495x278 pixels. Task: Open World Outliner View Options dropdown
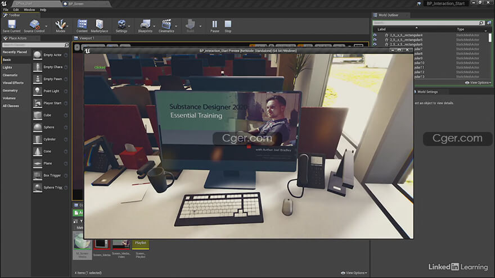(x=478, y=83)
